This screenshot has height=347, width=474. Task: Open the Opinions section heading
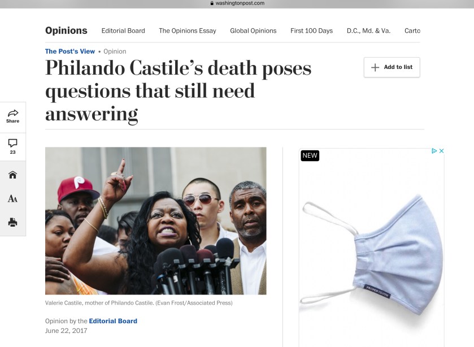pyautogui.click(x=66, y=31)
